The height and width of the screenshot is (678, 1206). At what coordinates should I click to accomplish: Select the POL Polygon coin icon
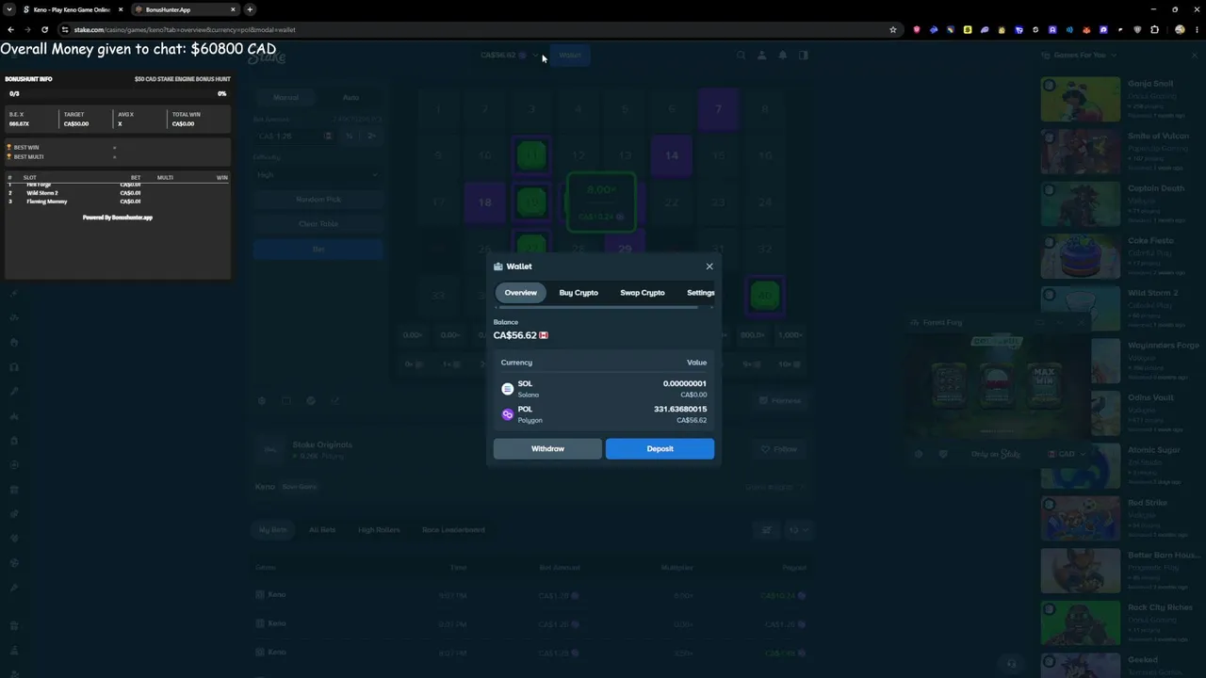(508, 414)
